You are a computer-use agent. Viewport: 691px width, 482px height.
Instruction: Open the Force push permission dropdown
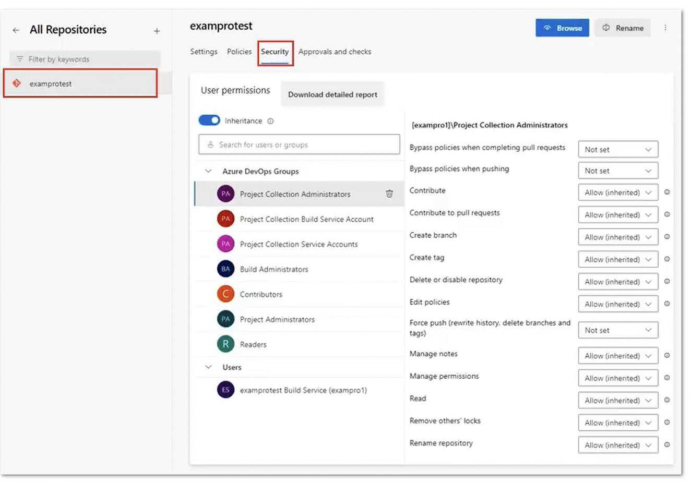tap(617, 330)
